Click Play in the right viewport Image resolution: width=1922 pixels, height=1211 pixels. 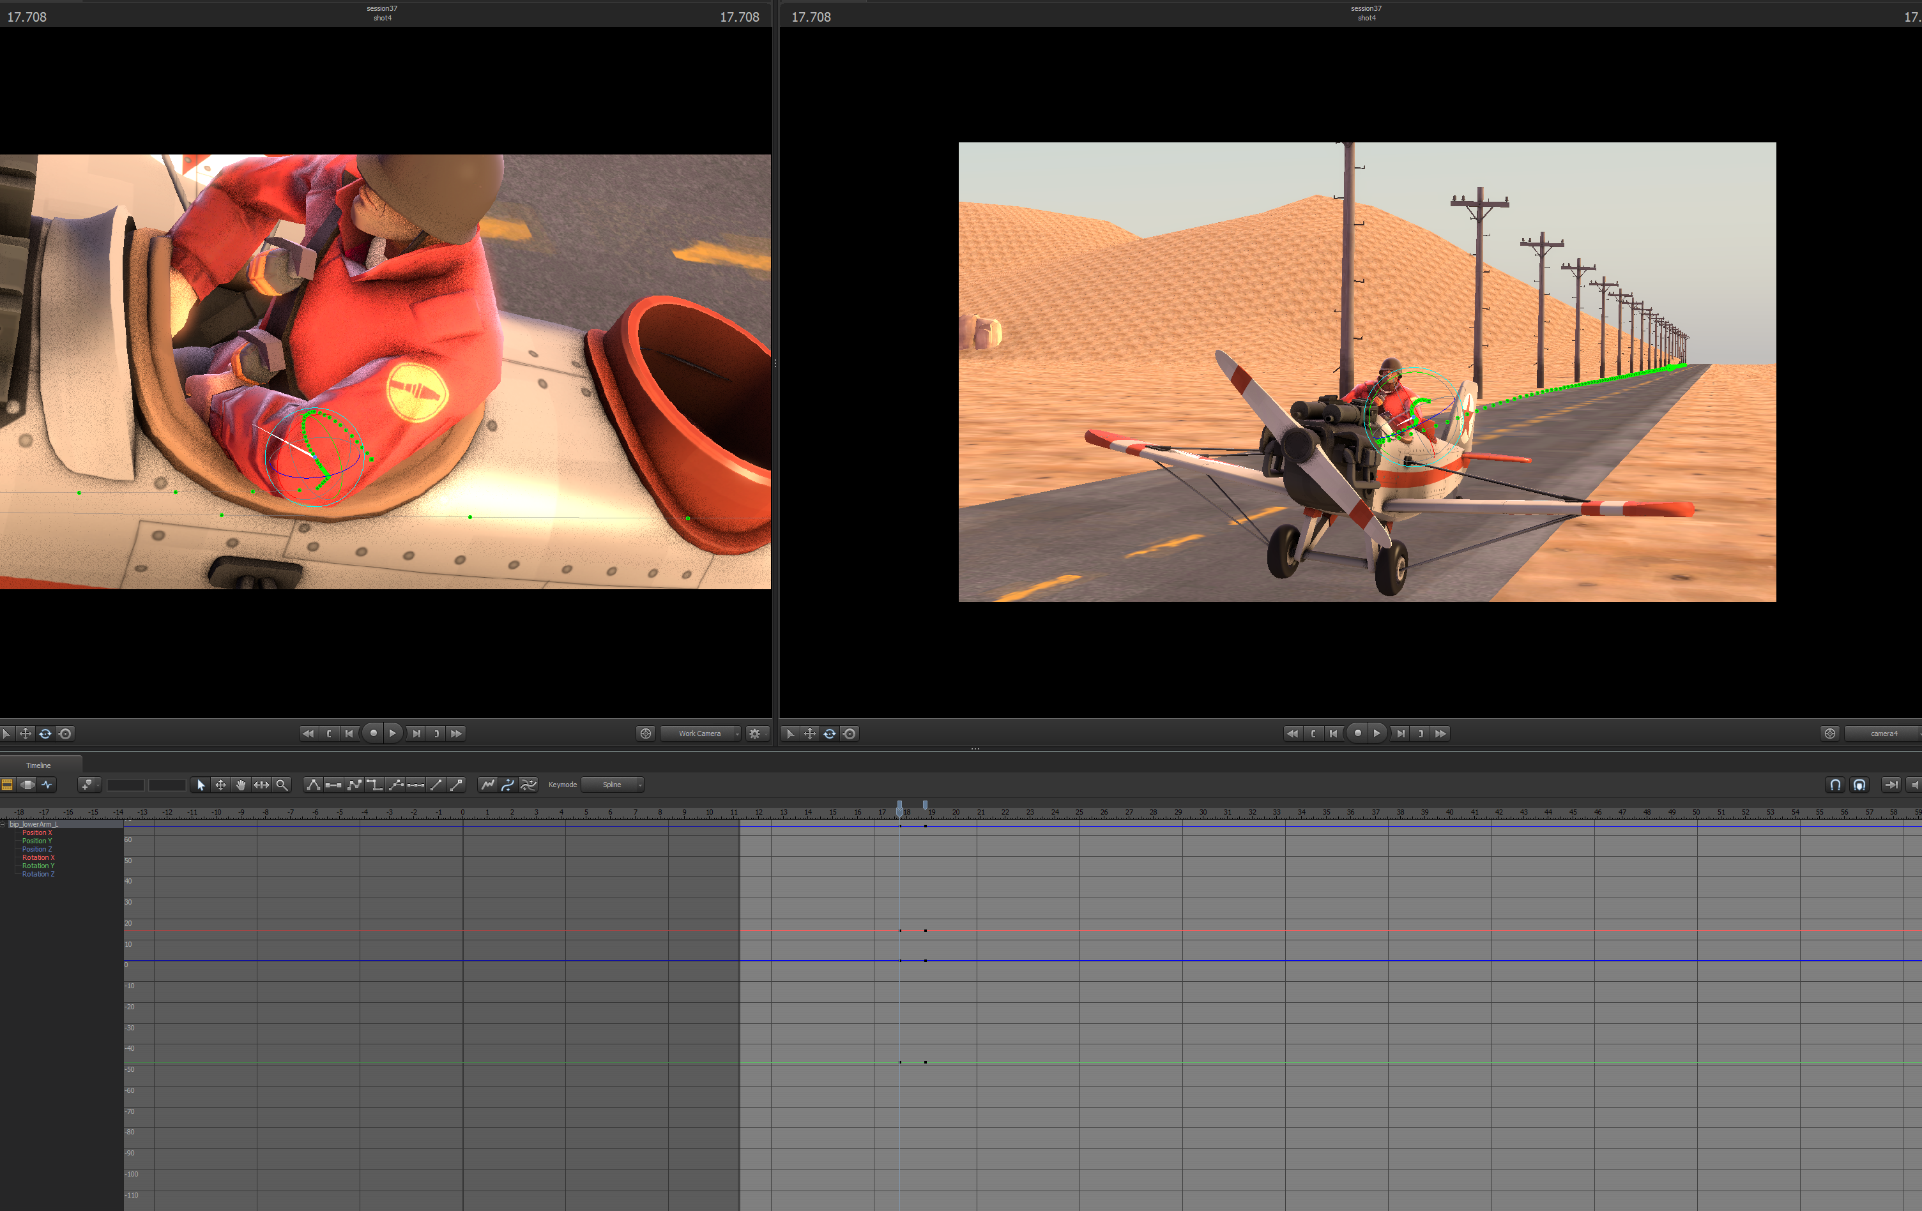tap(1377, 733)
